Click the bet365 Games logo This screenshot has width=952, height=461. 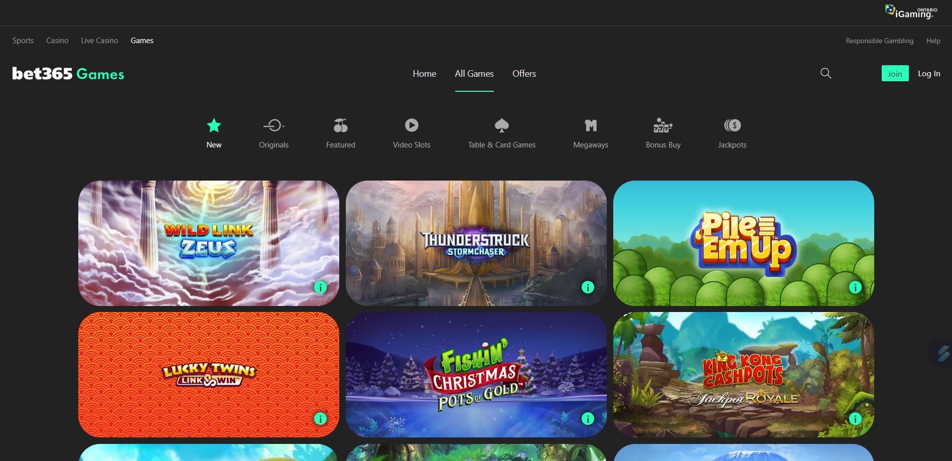coord(68,74)
